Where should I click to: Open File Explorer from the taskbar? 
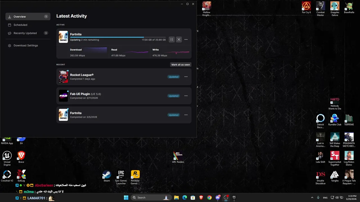coord(176,198)
